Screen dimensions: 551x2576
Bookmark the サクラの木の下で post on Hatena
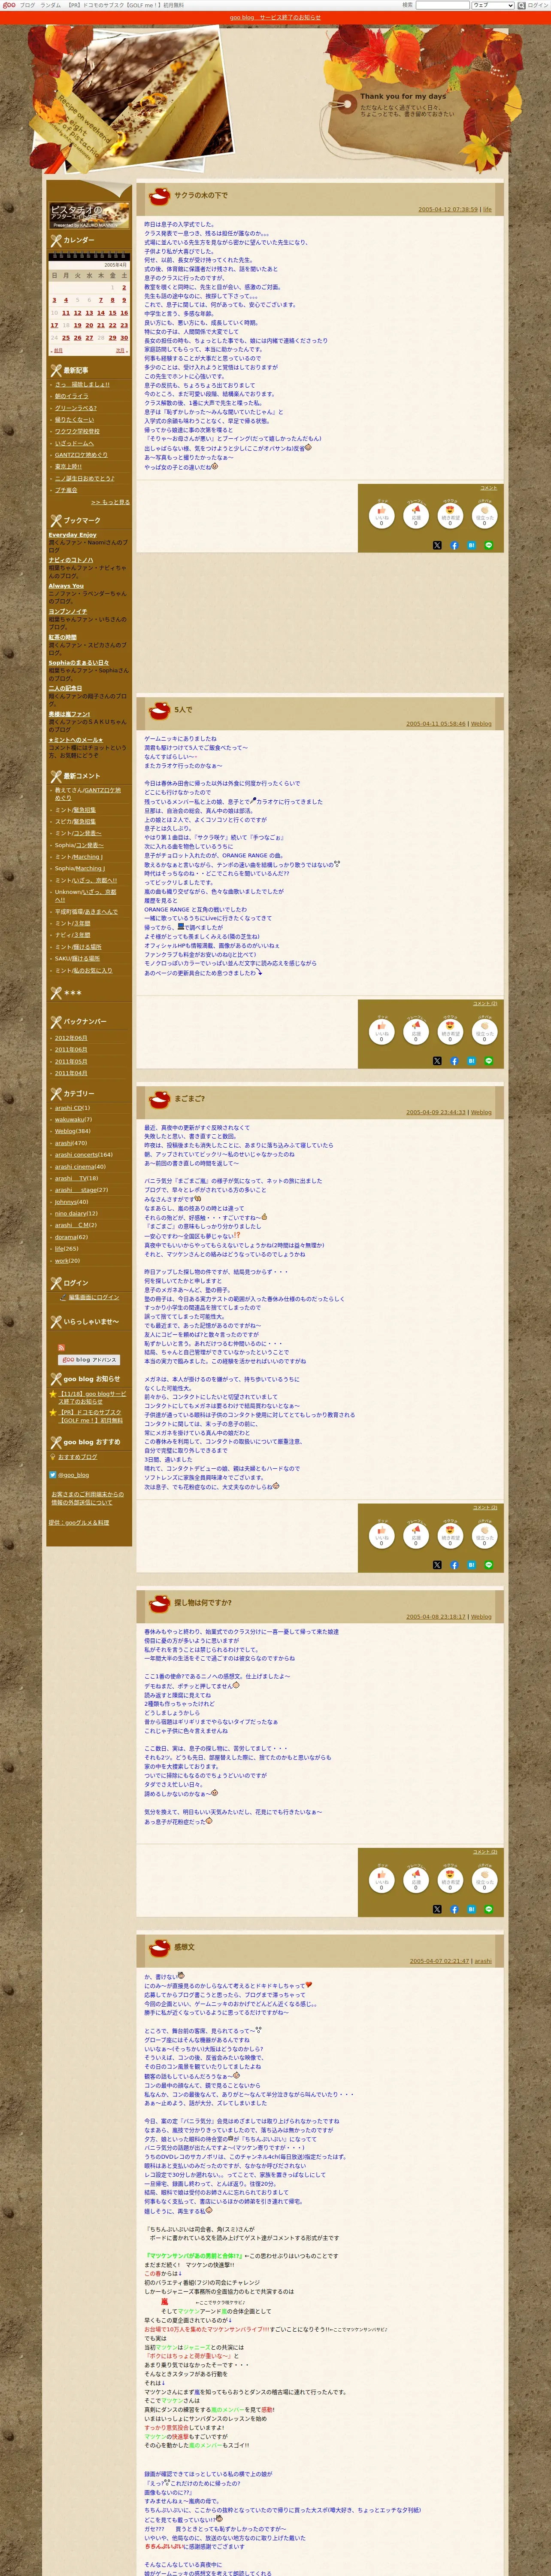tap(471, 545)
